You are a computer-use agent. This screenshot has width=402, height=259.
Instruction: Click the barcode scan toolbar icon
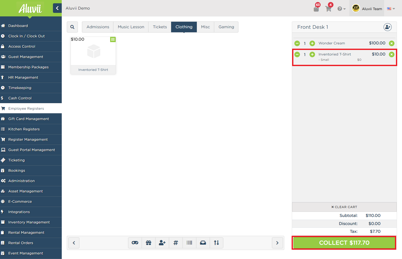[x=189, y=243]
